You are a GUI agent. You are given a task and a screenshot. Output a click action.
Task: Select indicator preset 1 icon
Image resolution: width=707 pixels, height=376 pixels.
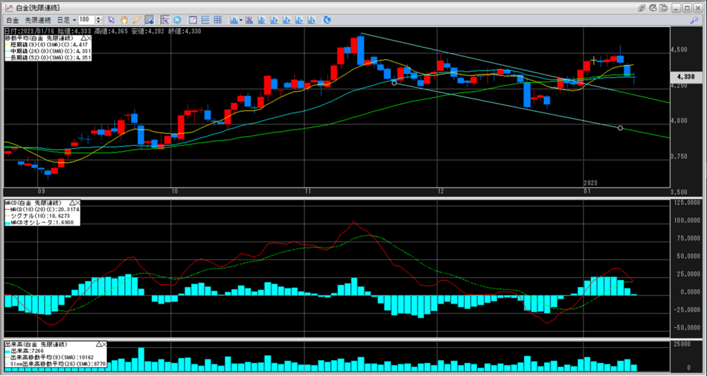(x=261, y=20)
